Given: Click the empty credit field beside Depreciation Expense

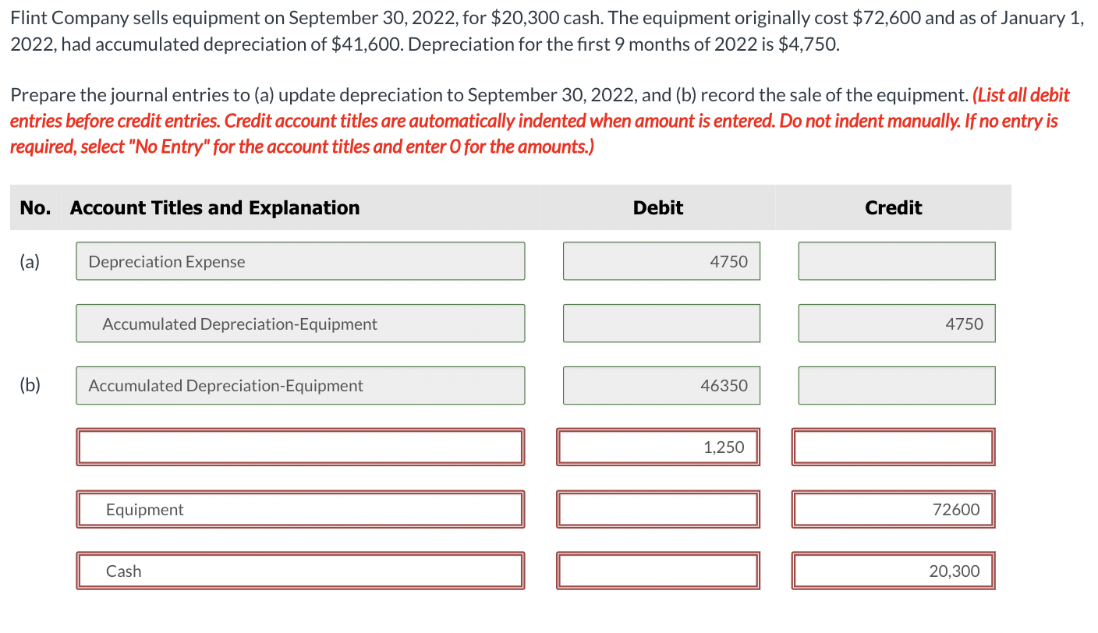Looking at the screenshot, I should pos(896,261).
